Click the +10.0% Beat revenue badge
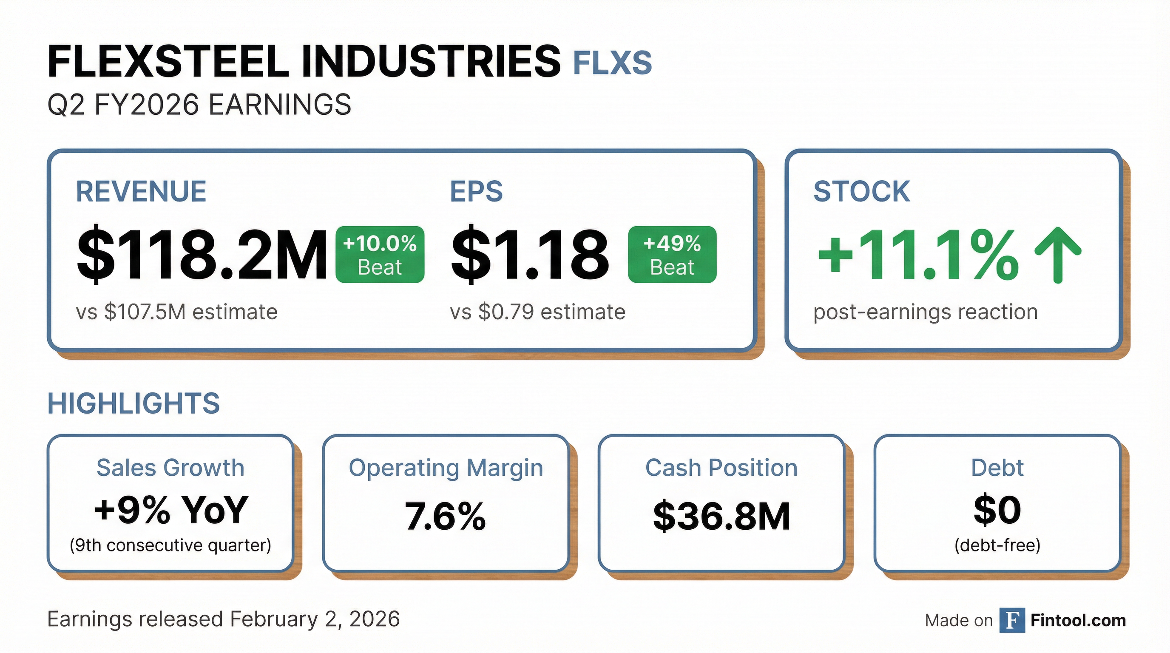The image size is (1170, 653). point(380,255)
